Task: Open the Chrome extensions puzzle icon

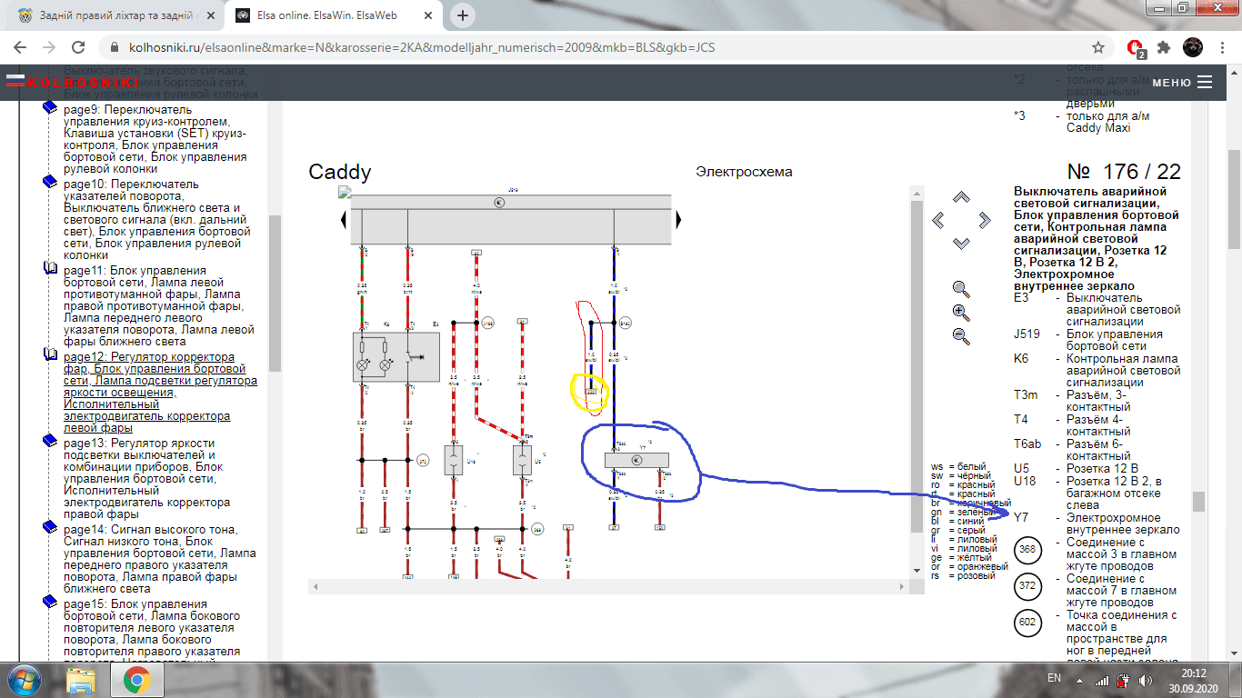Action: (1163, 47)
